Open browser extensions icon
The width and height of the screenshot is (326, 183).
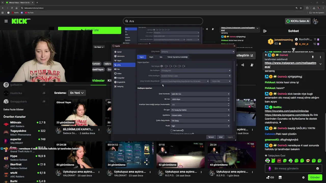point(307,8)
